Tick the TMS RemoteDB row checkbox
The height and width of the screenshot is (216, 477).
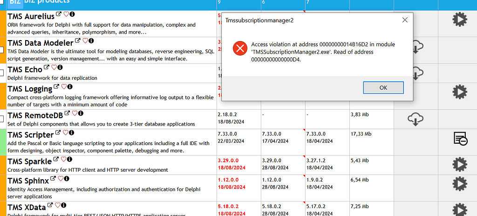(x=1, y=118)
